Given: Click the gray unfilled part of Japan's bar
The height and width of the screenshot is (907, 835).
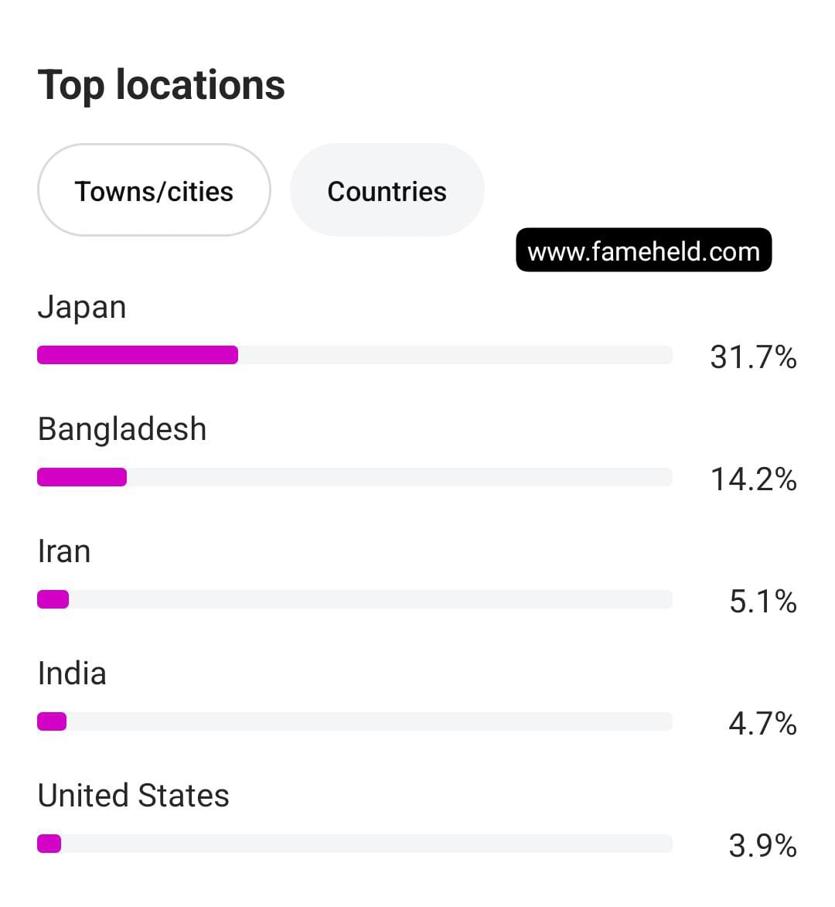Looking at the screenshot, I should 455,355.
